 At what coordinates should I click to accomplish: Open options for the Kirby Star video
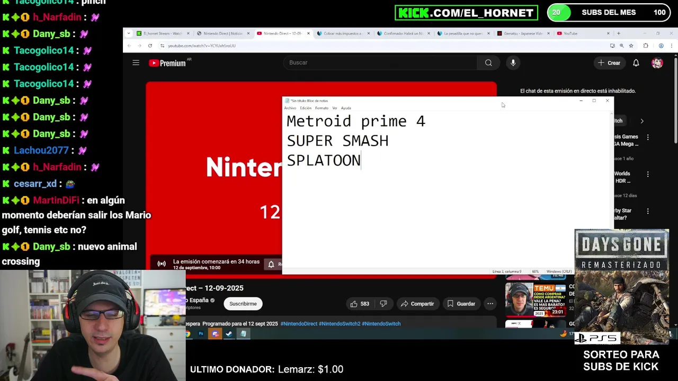tap(647, 211)
